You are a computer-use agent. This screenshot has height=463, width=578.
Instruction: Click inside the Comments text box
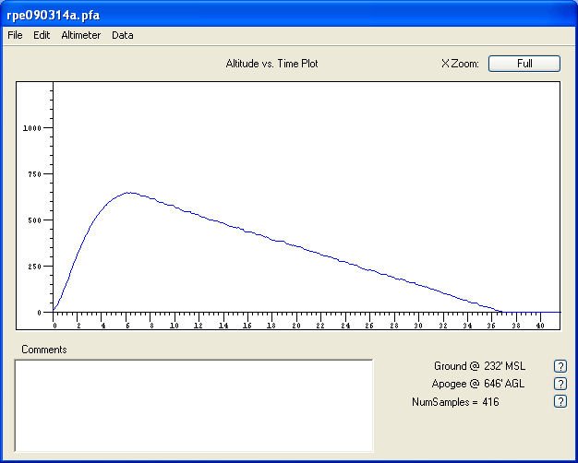194,406
